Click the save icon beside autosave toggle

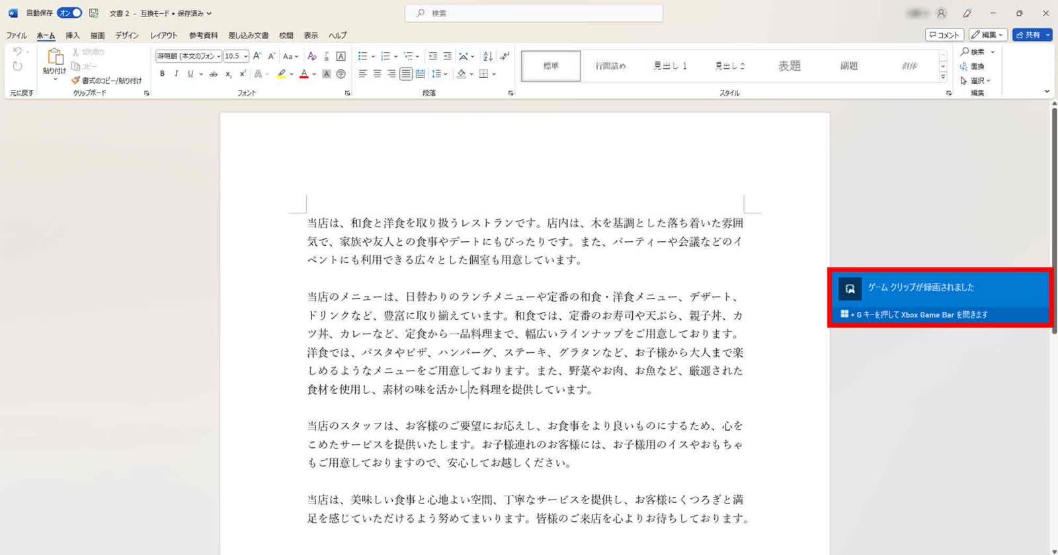[94, 13]
